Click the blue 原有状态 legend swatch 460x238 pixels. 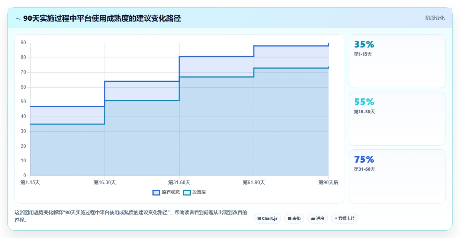(x=156, y=192)
